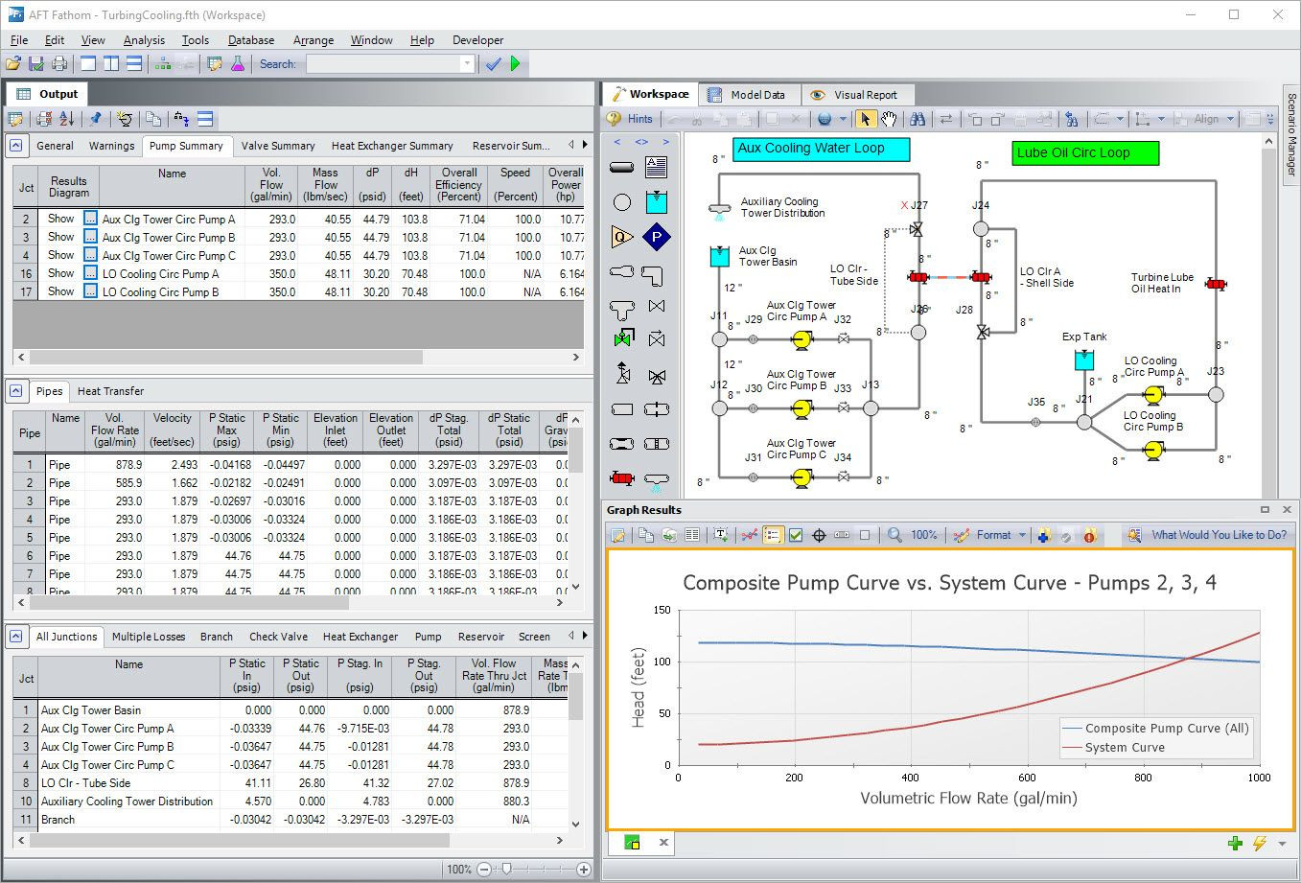Viewport: 1301px width, 883px height.
Task: Pick the pump junction icon from toolbox
Action: 656,237
